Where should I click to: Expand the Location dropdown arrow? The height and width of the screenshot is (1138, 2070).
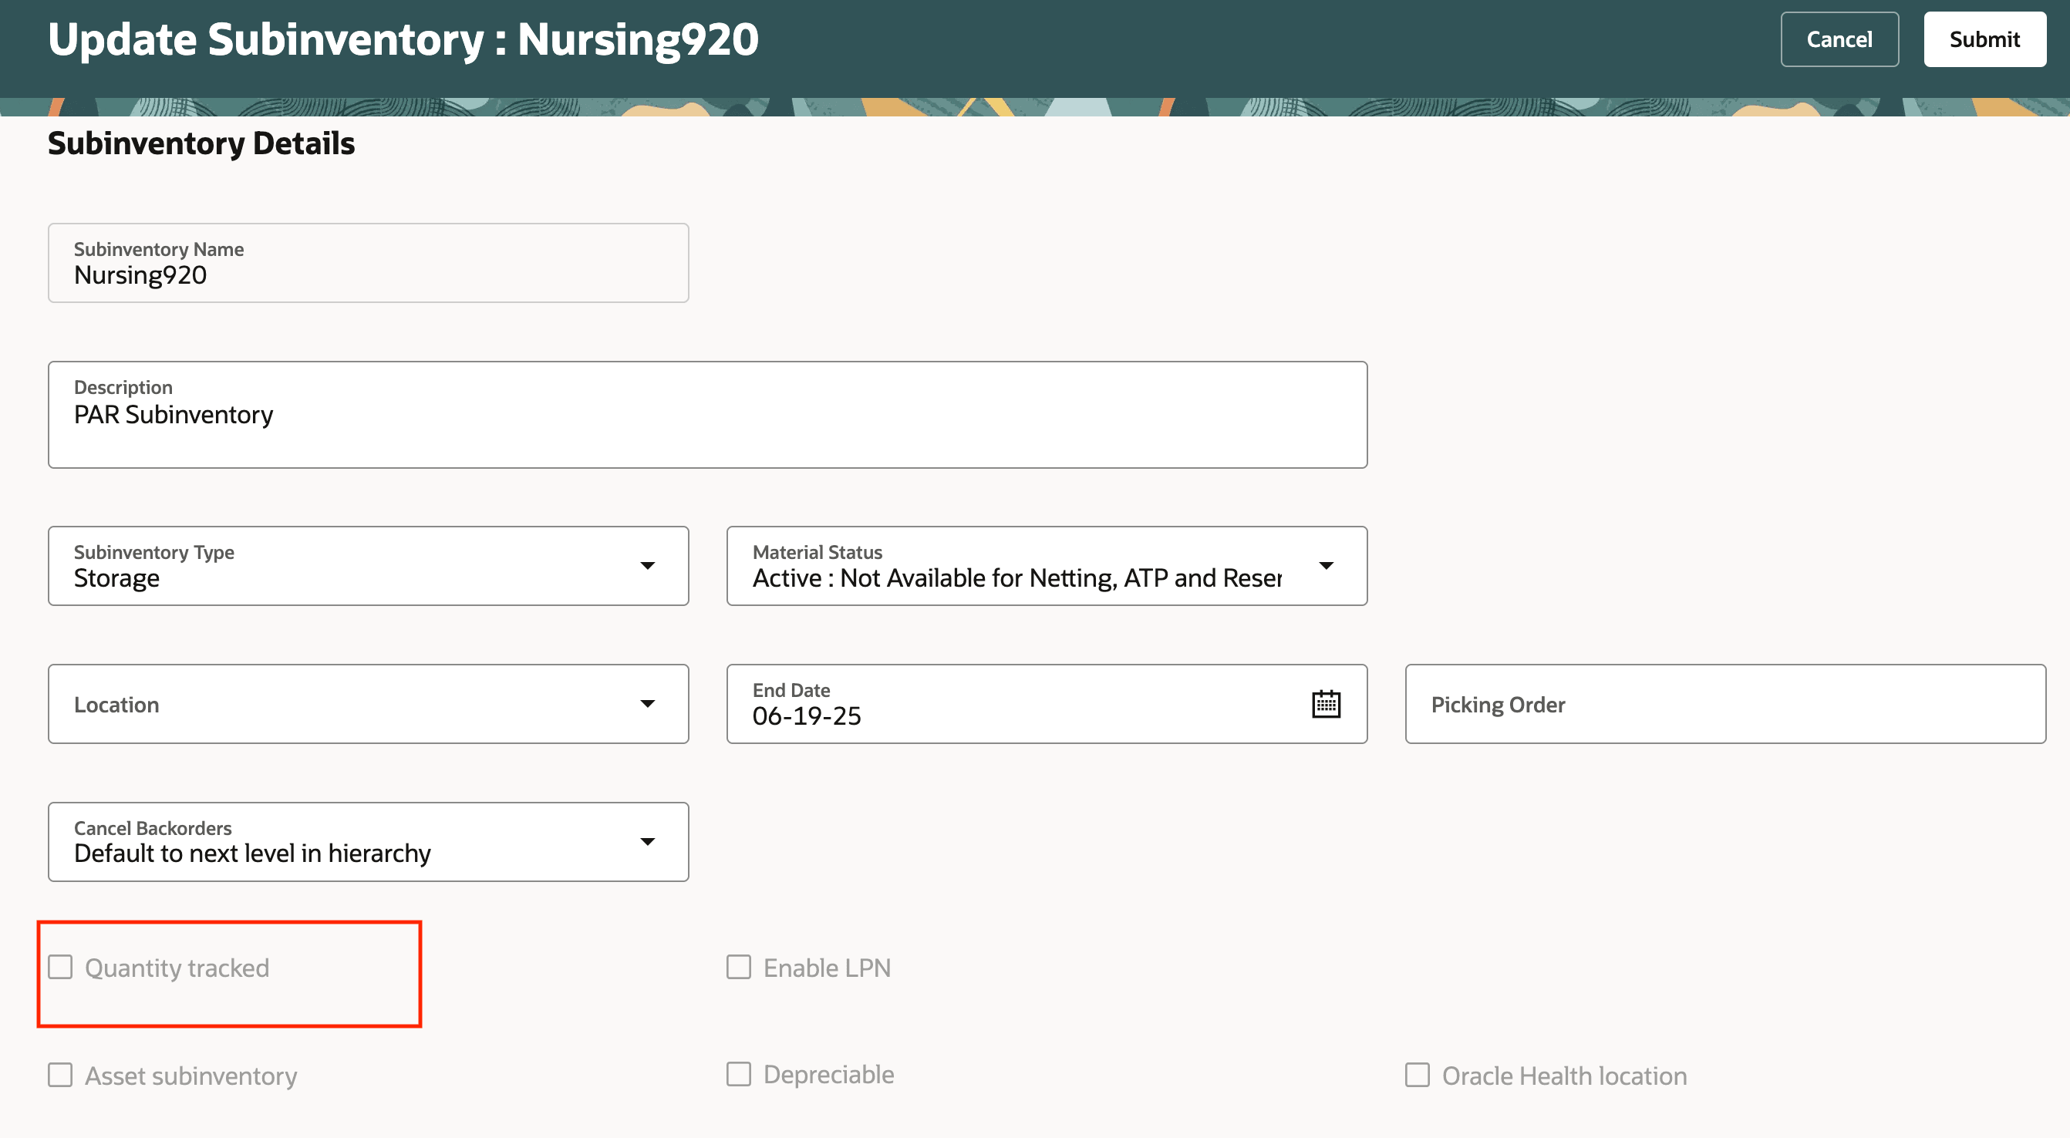[x=648, y=705]
